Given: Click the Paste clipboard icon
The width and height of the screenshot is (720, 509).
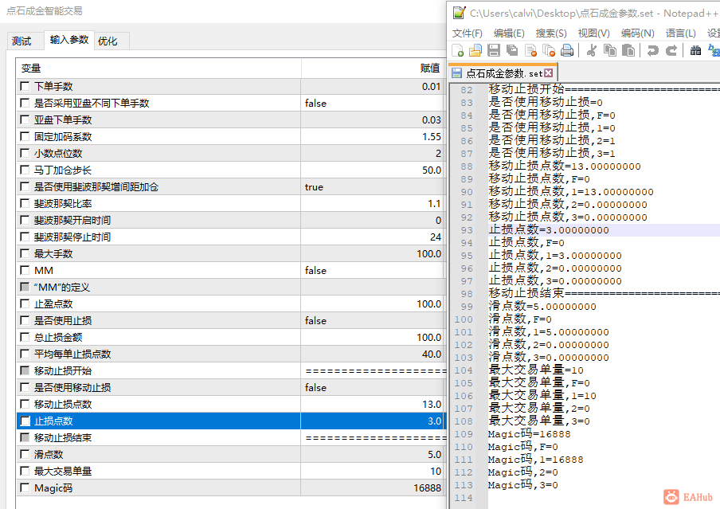Looking at the screenshot, I should pyautogui.click(x=628, y=50).
